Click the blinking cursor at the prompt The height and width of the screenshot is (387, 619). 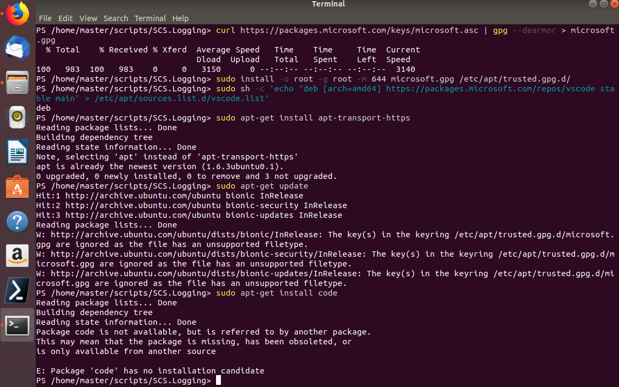(x=218, y=380)
